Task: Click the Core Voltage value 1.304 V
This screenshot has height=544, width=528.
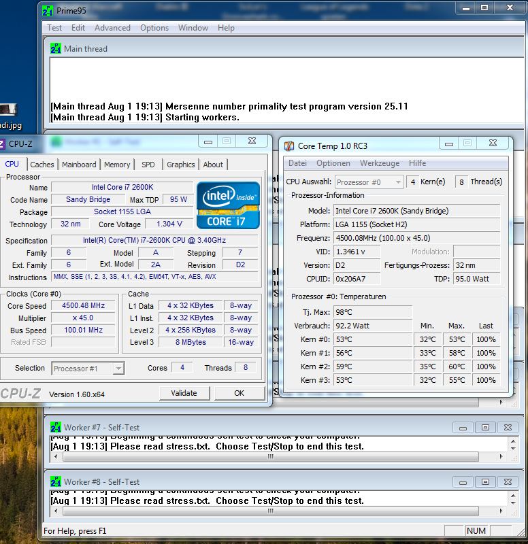Action: pyautogui.click(x=169, y=224)
